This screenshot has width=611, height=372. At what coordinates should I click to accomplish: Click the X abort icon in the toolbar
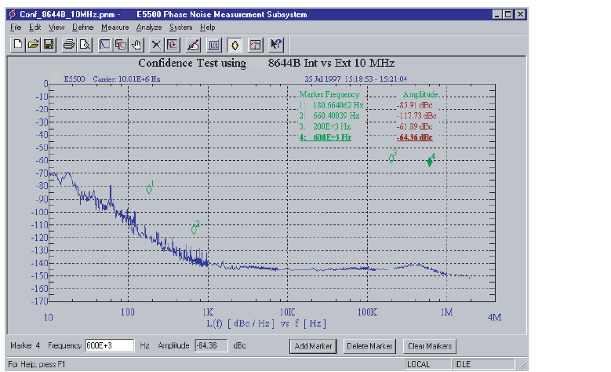[x=157, y=44]
